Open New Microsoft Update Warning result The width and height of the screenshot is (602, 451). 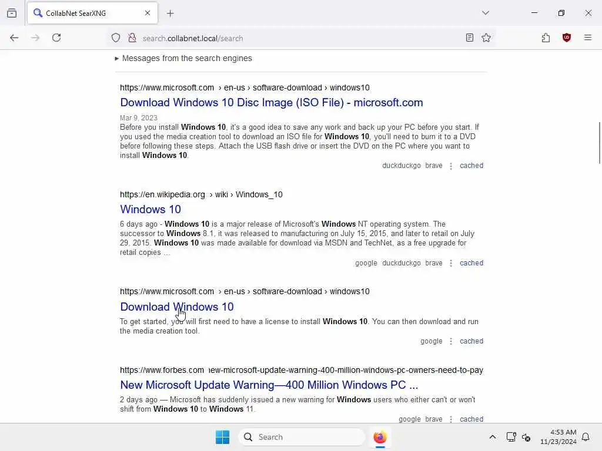269,385
